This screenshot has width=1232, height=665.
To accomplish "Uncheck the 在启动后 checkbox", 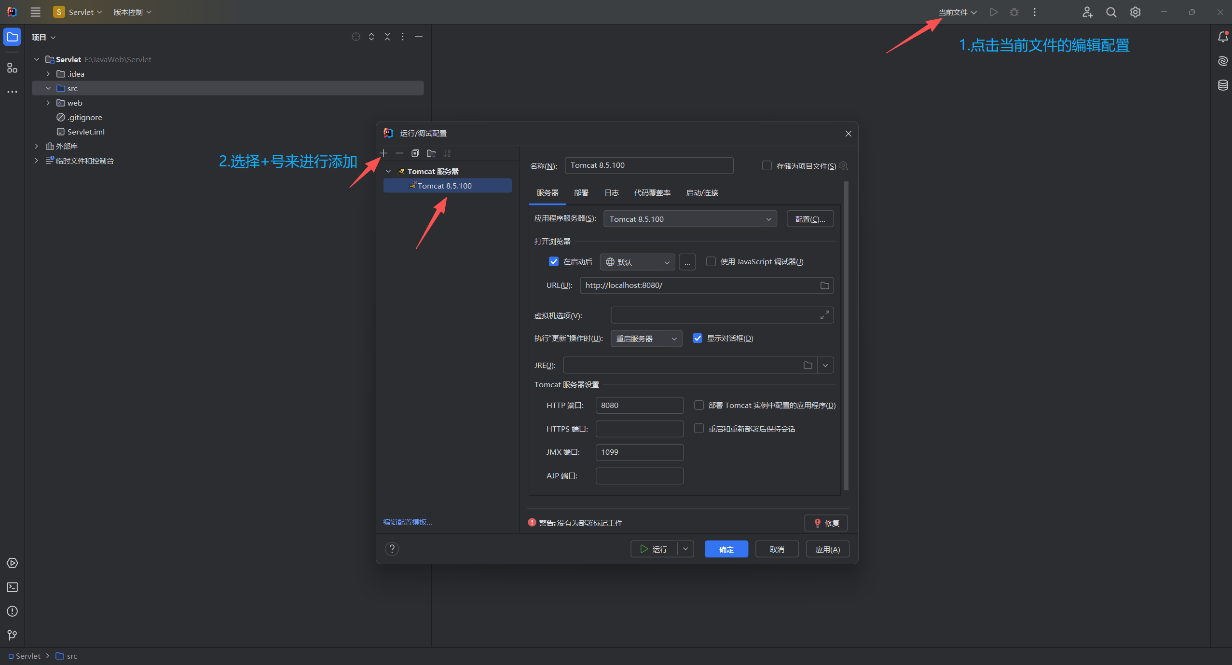I will (x=554, y=261).
